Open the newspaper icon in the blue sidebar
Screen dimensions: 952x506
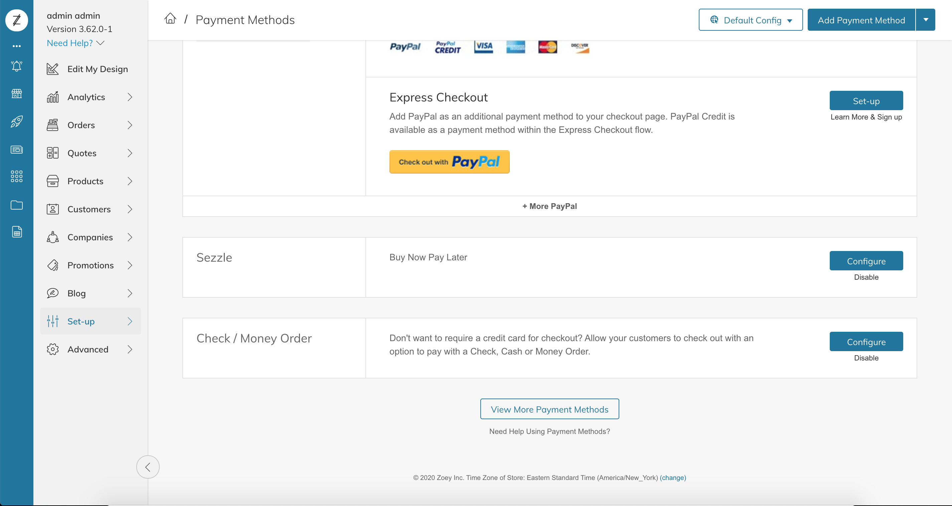[x=17, y=150]
